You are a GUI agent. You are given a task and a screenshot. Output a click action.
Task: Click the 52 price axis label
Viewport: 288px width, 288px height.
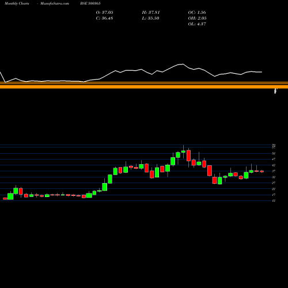pyautogui.click(x=274, y=153)
